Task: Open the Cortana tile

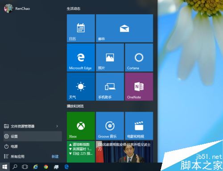Action: pyautogui.click(x=139, y=58)
